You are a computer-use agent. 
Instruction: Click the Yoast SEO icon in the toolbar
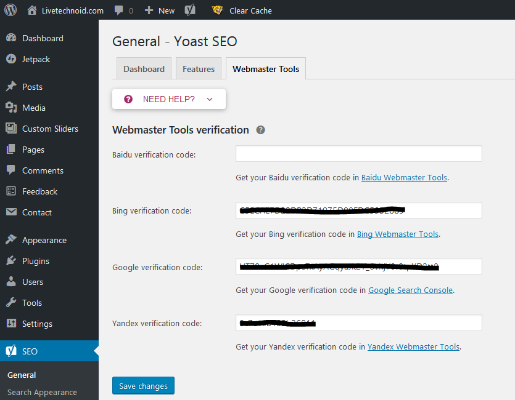(x=190, y=10)
